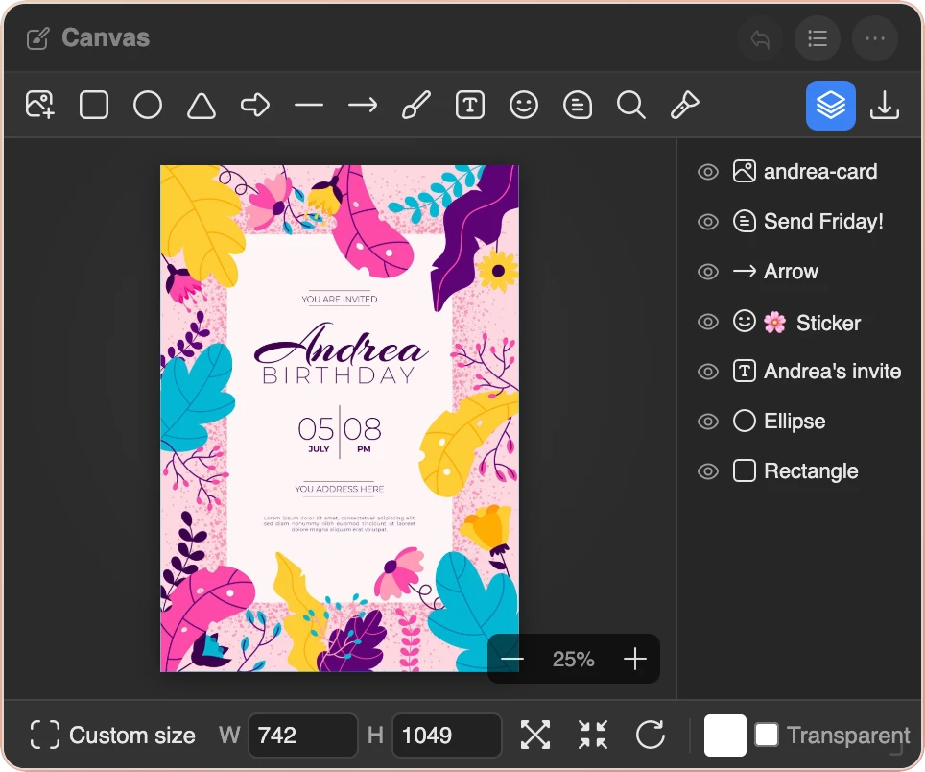Hide the andrea-card layer

coord(708,172)
